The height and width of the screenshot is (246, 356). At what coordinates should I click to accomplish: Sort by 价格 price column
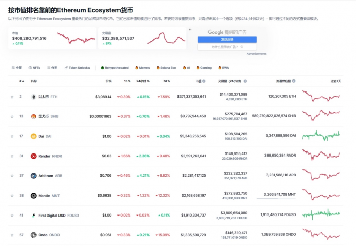108,81
